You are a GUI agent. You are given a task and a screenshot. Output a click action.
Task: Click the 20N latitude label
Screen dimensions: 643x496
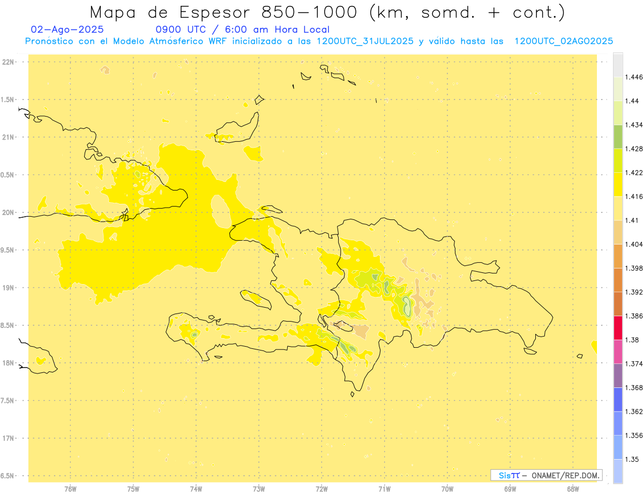pos(8,212)
